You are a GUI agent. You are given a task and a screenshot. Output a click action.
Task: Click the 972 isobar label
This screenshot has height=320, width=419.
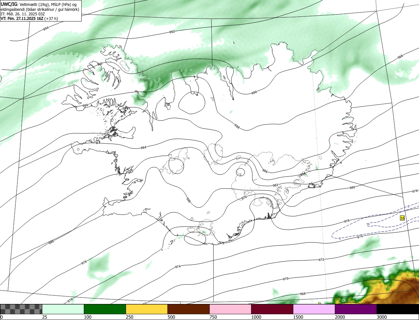321,259
